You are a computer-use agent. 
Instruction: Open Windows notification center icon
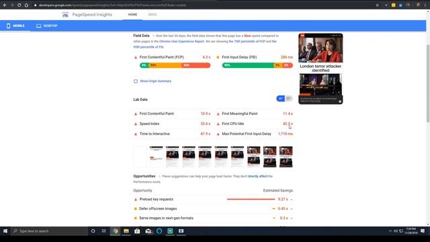pyautogui.click(x=423, y=231)
